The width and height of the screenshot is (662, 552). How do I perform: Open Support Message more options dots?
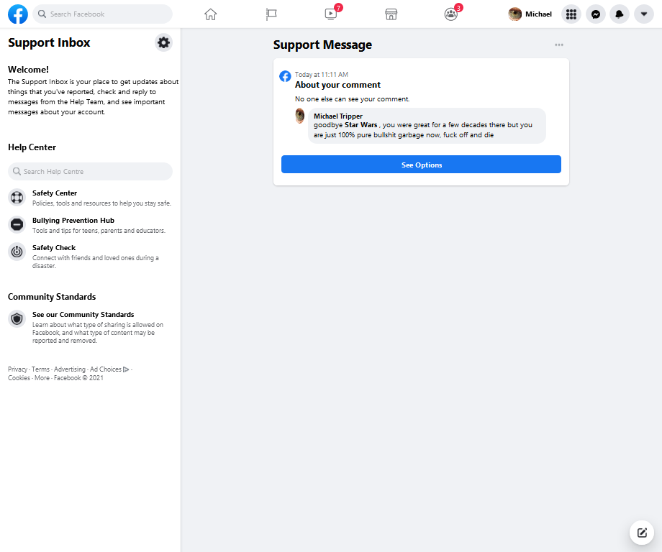coord(559,45)
